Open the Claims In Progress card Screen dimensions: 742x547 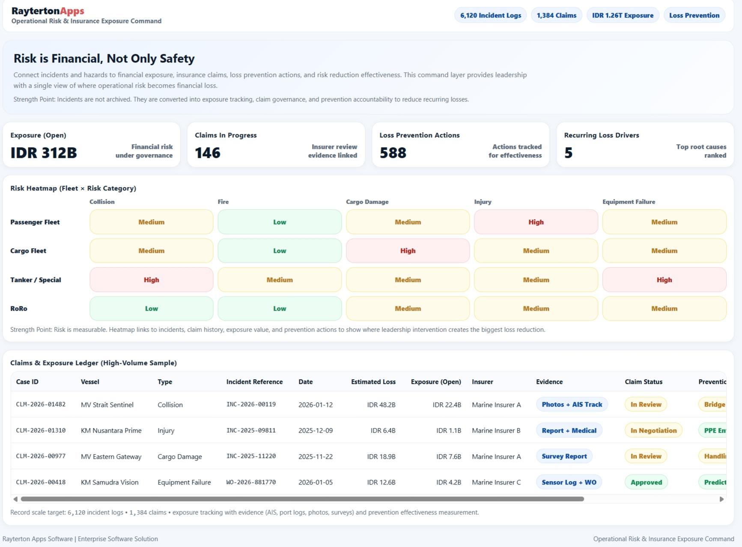click(276, 145)
